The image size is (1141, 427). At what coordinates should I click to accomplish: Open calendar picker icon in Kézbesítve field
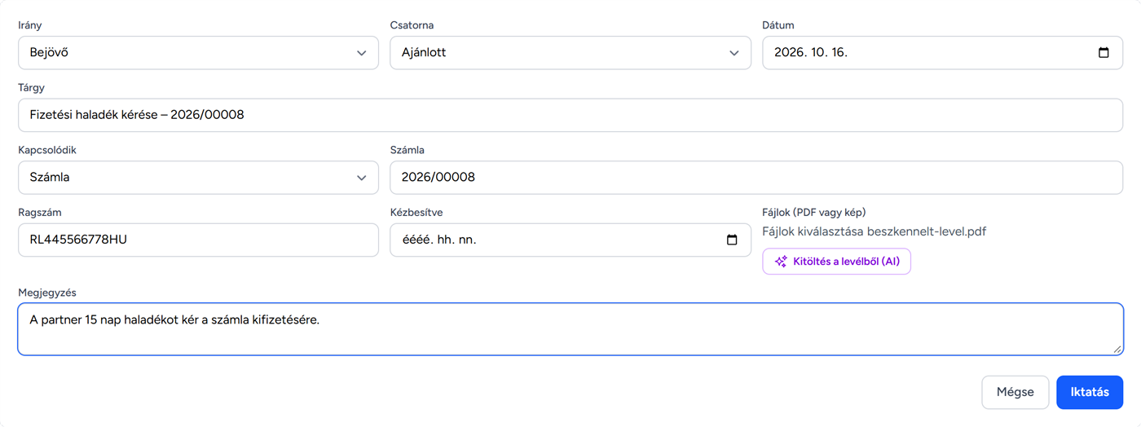732,240
